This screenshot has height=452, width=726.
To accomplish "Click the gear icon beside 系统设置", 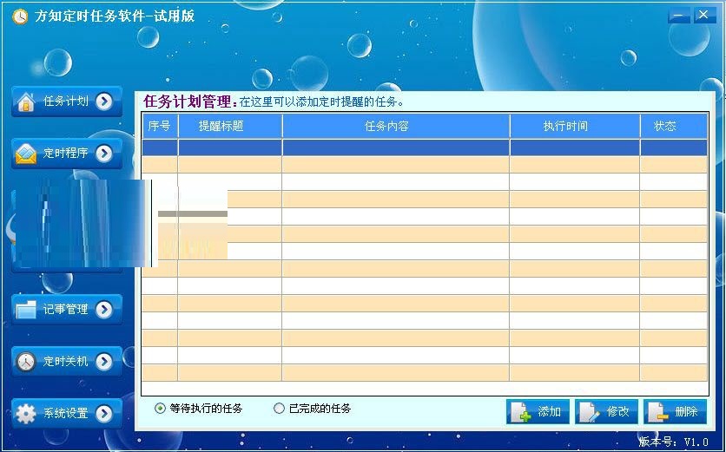I will [26, 414].
